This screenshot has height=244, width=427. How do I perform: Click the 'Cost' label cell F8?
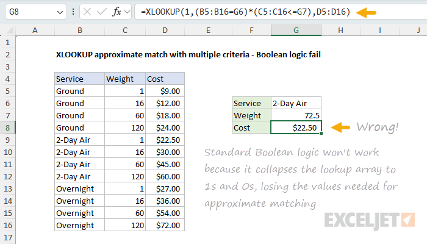[x=251, y=127]
